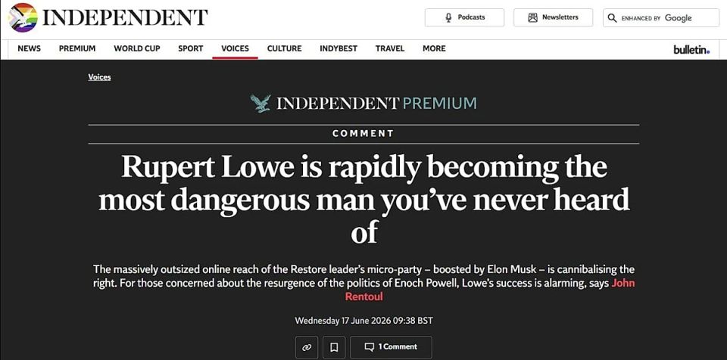Open the 1 Comment button
This screenshot has width=727, height=360.
click(x=391, y=347)
